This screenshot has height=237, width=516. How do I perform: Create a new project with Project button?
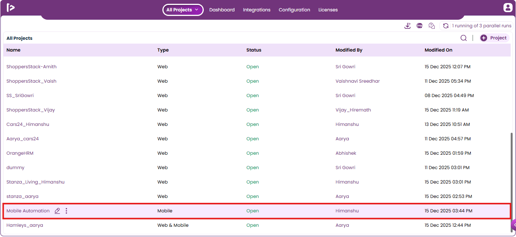coord(494,38)
